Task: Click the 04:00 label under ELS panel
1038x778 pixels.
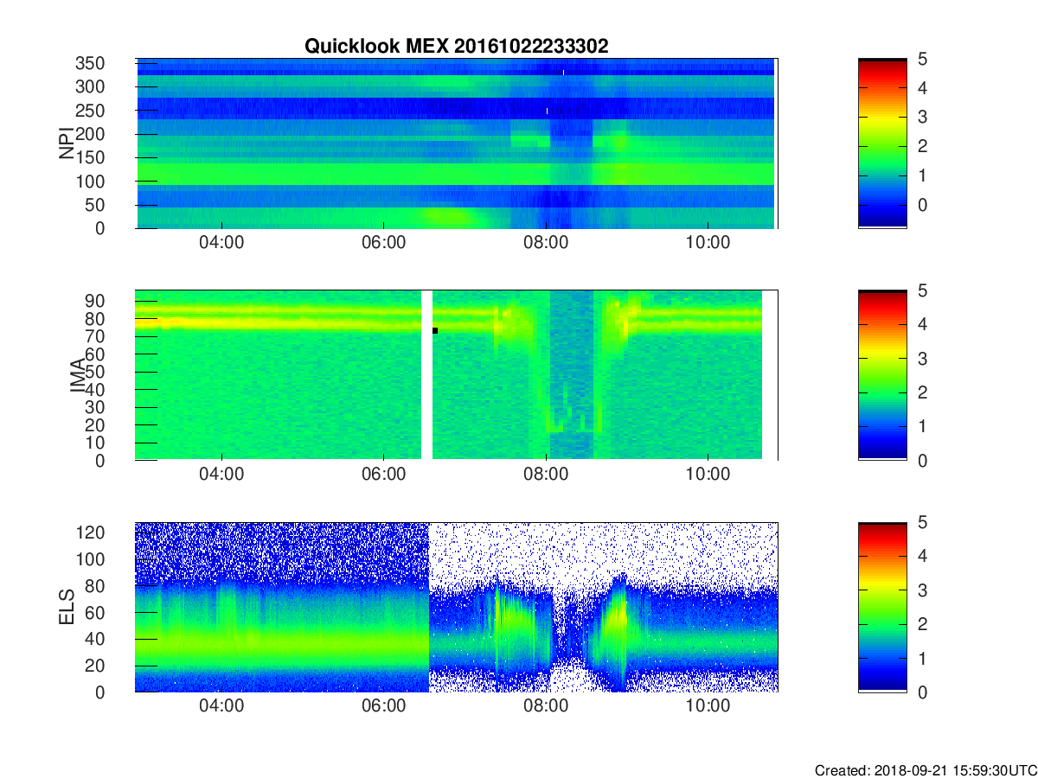Action: [x=221, y=707]
